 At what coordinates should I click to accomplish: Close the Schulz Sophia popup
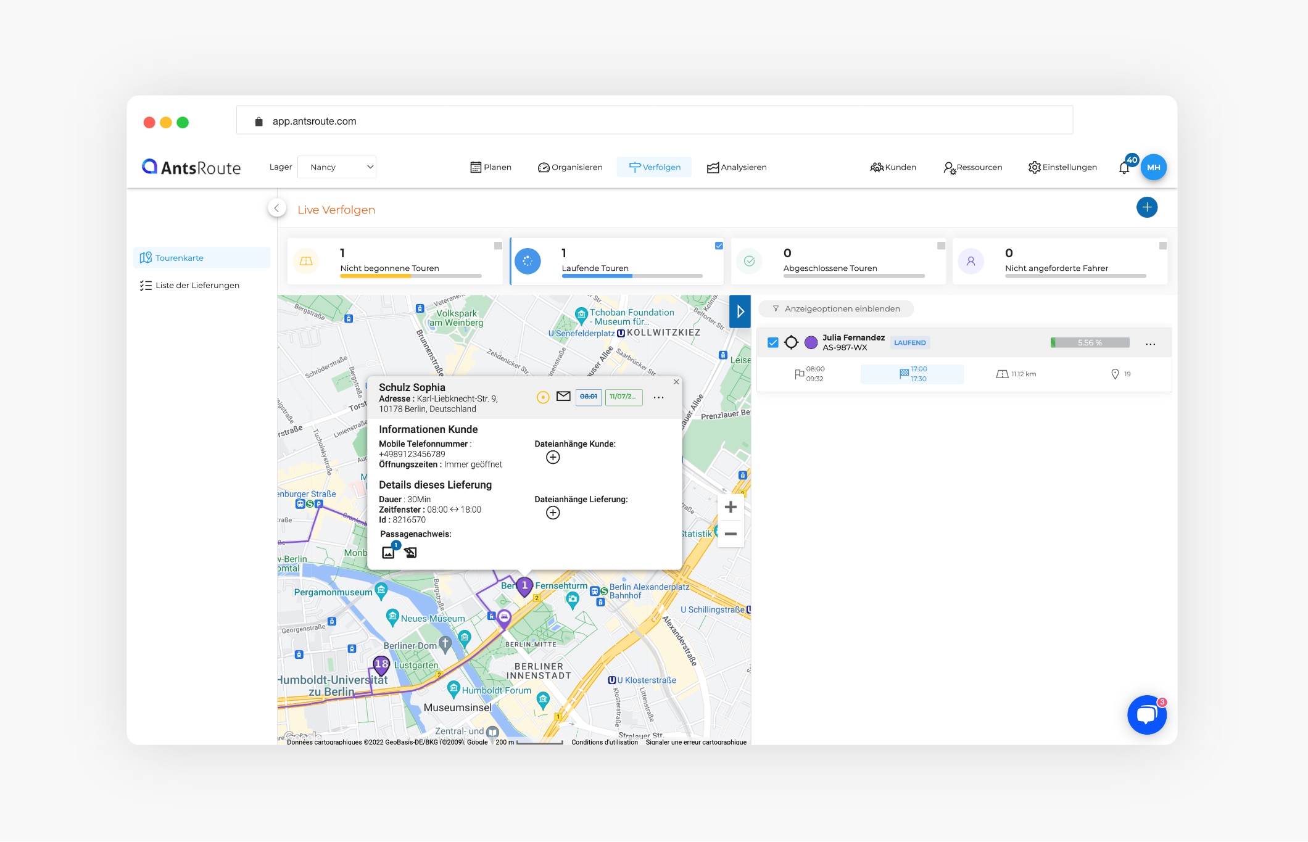click(676, 382)
